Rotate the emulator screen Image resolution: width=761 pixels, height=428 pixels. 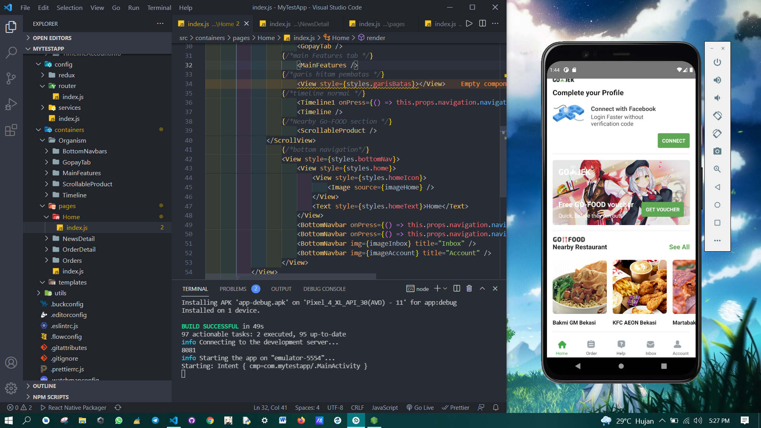click(717, 116)
